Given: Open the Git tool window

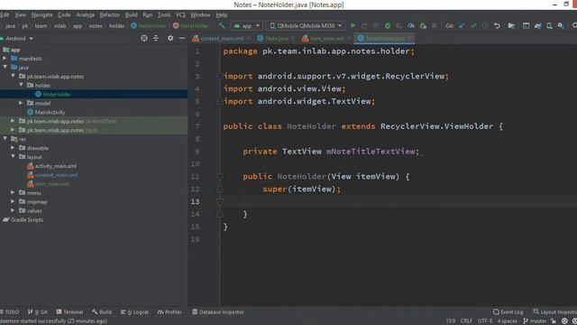Looking at the screenshot, I should click(x=38, y=312).
